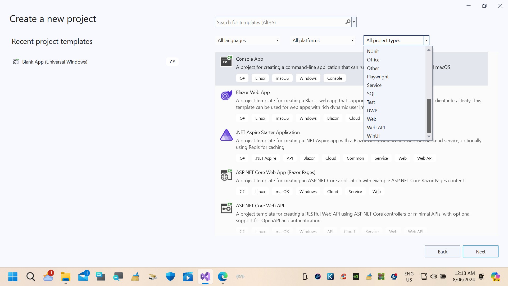
Task: Focus the Search for templates field
Action: 280,22
